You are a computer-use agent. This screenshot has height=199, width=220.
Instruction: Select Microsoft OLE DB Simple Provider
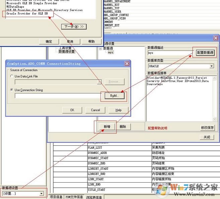32,3
